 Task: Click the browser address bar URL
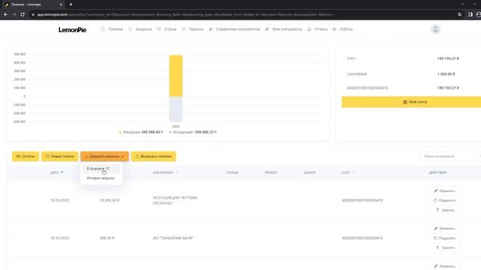point(186,14)
